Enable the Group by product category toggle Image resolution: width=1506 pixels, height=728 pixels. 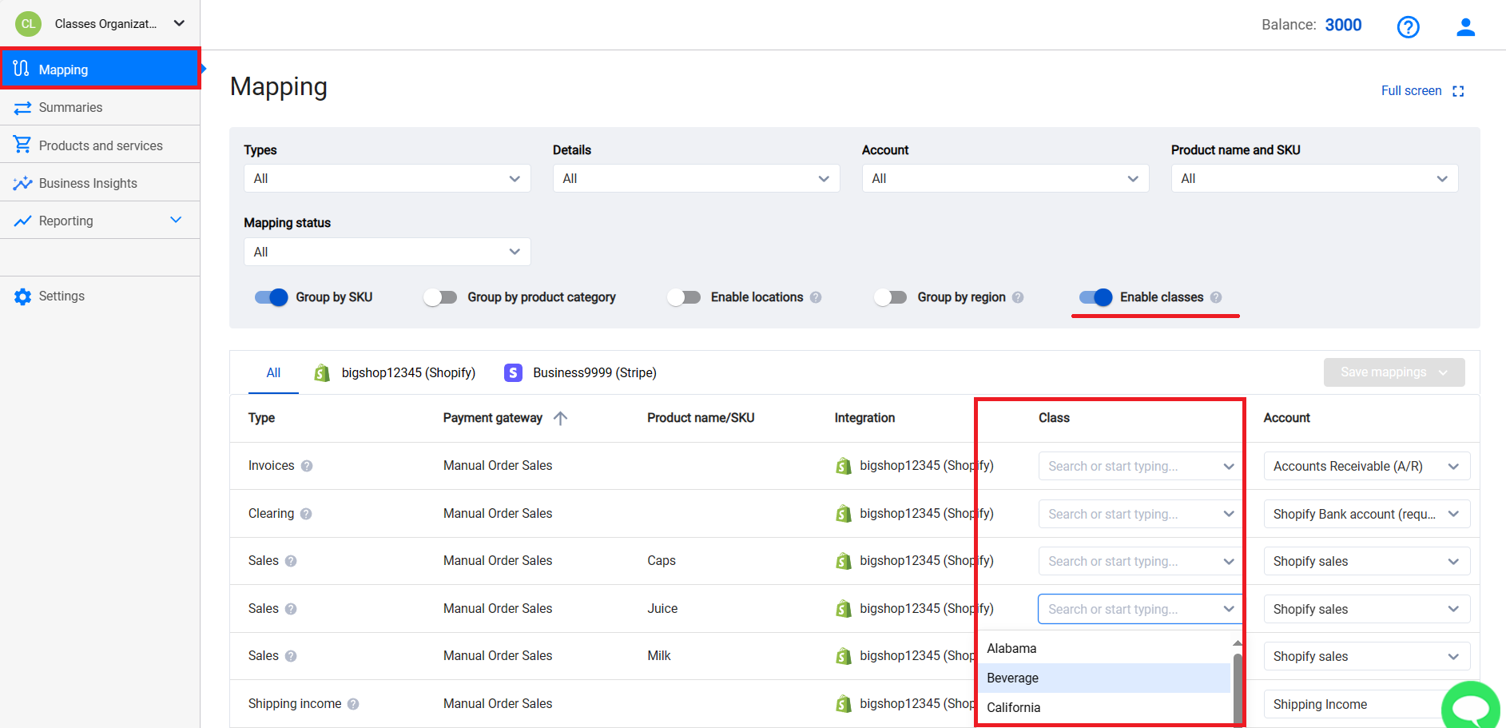tap(440, 296)
